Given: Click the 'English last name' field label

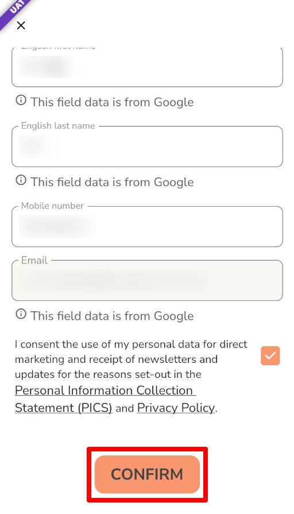Looking at the screenshot, I should [x=58, y=126].
